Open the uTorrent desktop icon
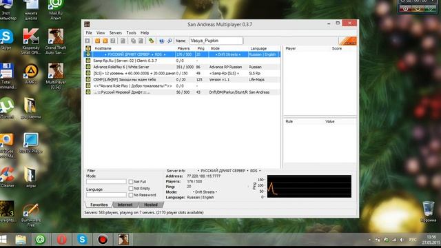This screenshot has width=441, height=248. tap(7, 108)
